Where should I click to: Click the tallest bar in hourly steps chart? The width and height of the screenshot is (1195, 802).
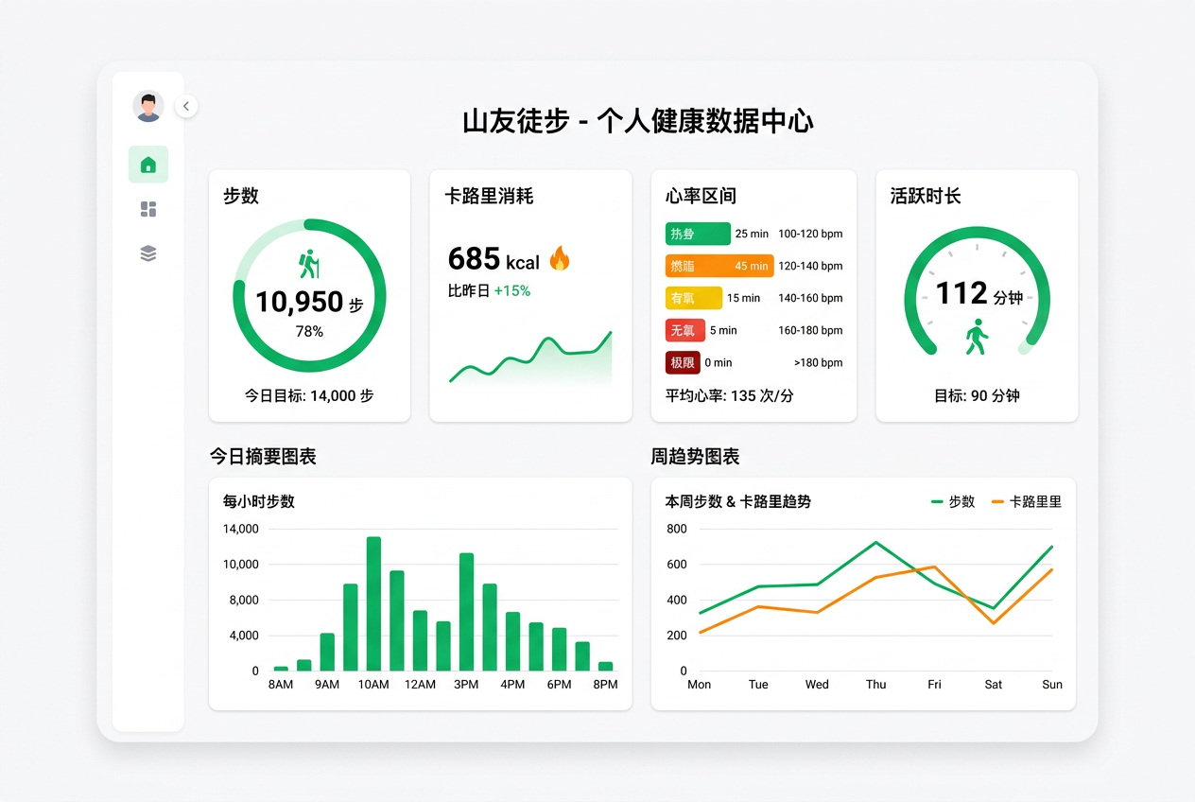click(x=373, y=603)
